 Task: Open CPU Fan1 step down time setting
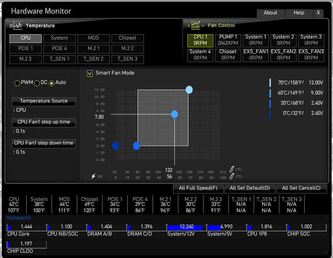[x=44, y=144]
